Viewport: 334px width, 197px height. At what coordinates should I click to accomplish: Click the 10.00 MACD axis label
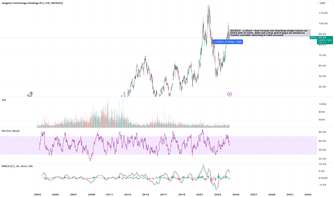322,164
